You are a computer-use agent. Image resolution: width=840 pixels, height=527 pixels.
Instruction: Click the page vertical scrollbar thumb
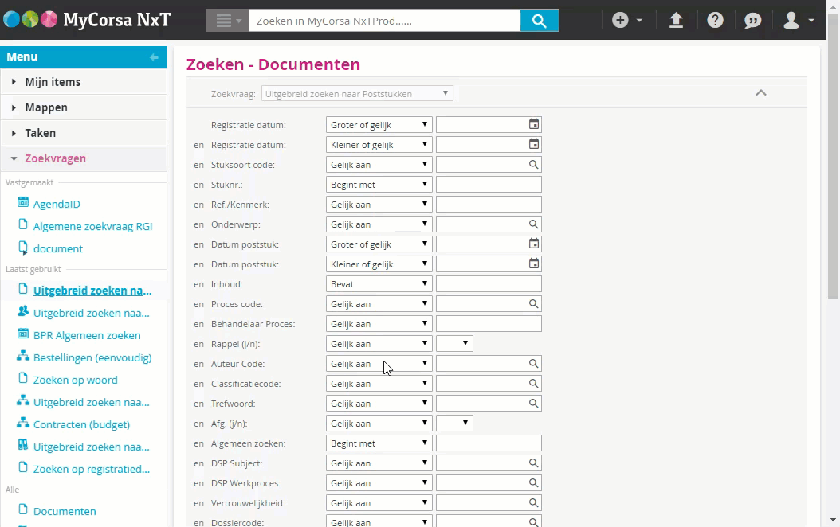833,155
